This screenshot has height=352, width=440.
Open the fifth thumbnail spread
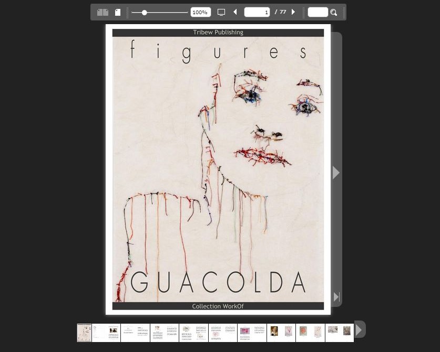point(193,333)
